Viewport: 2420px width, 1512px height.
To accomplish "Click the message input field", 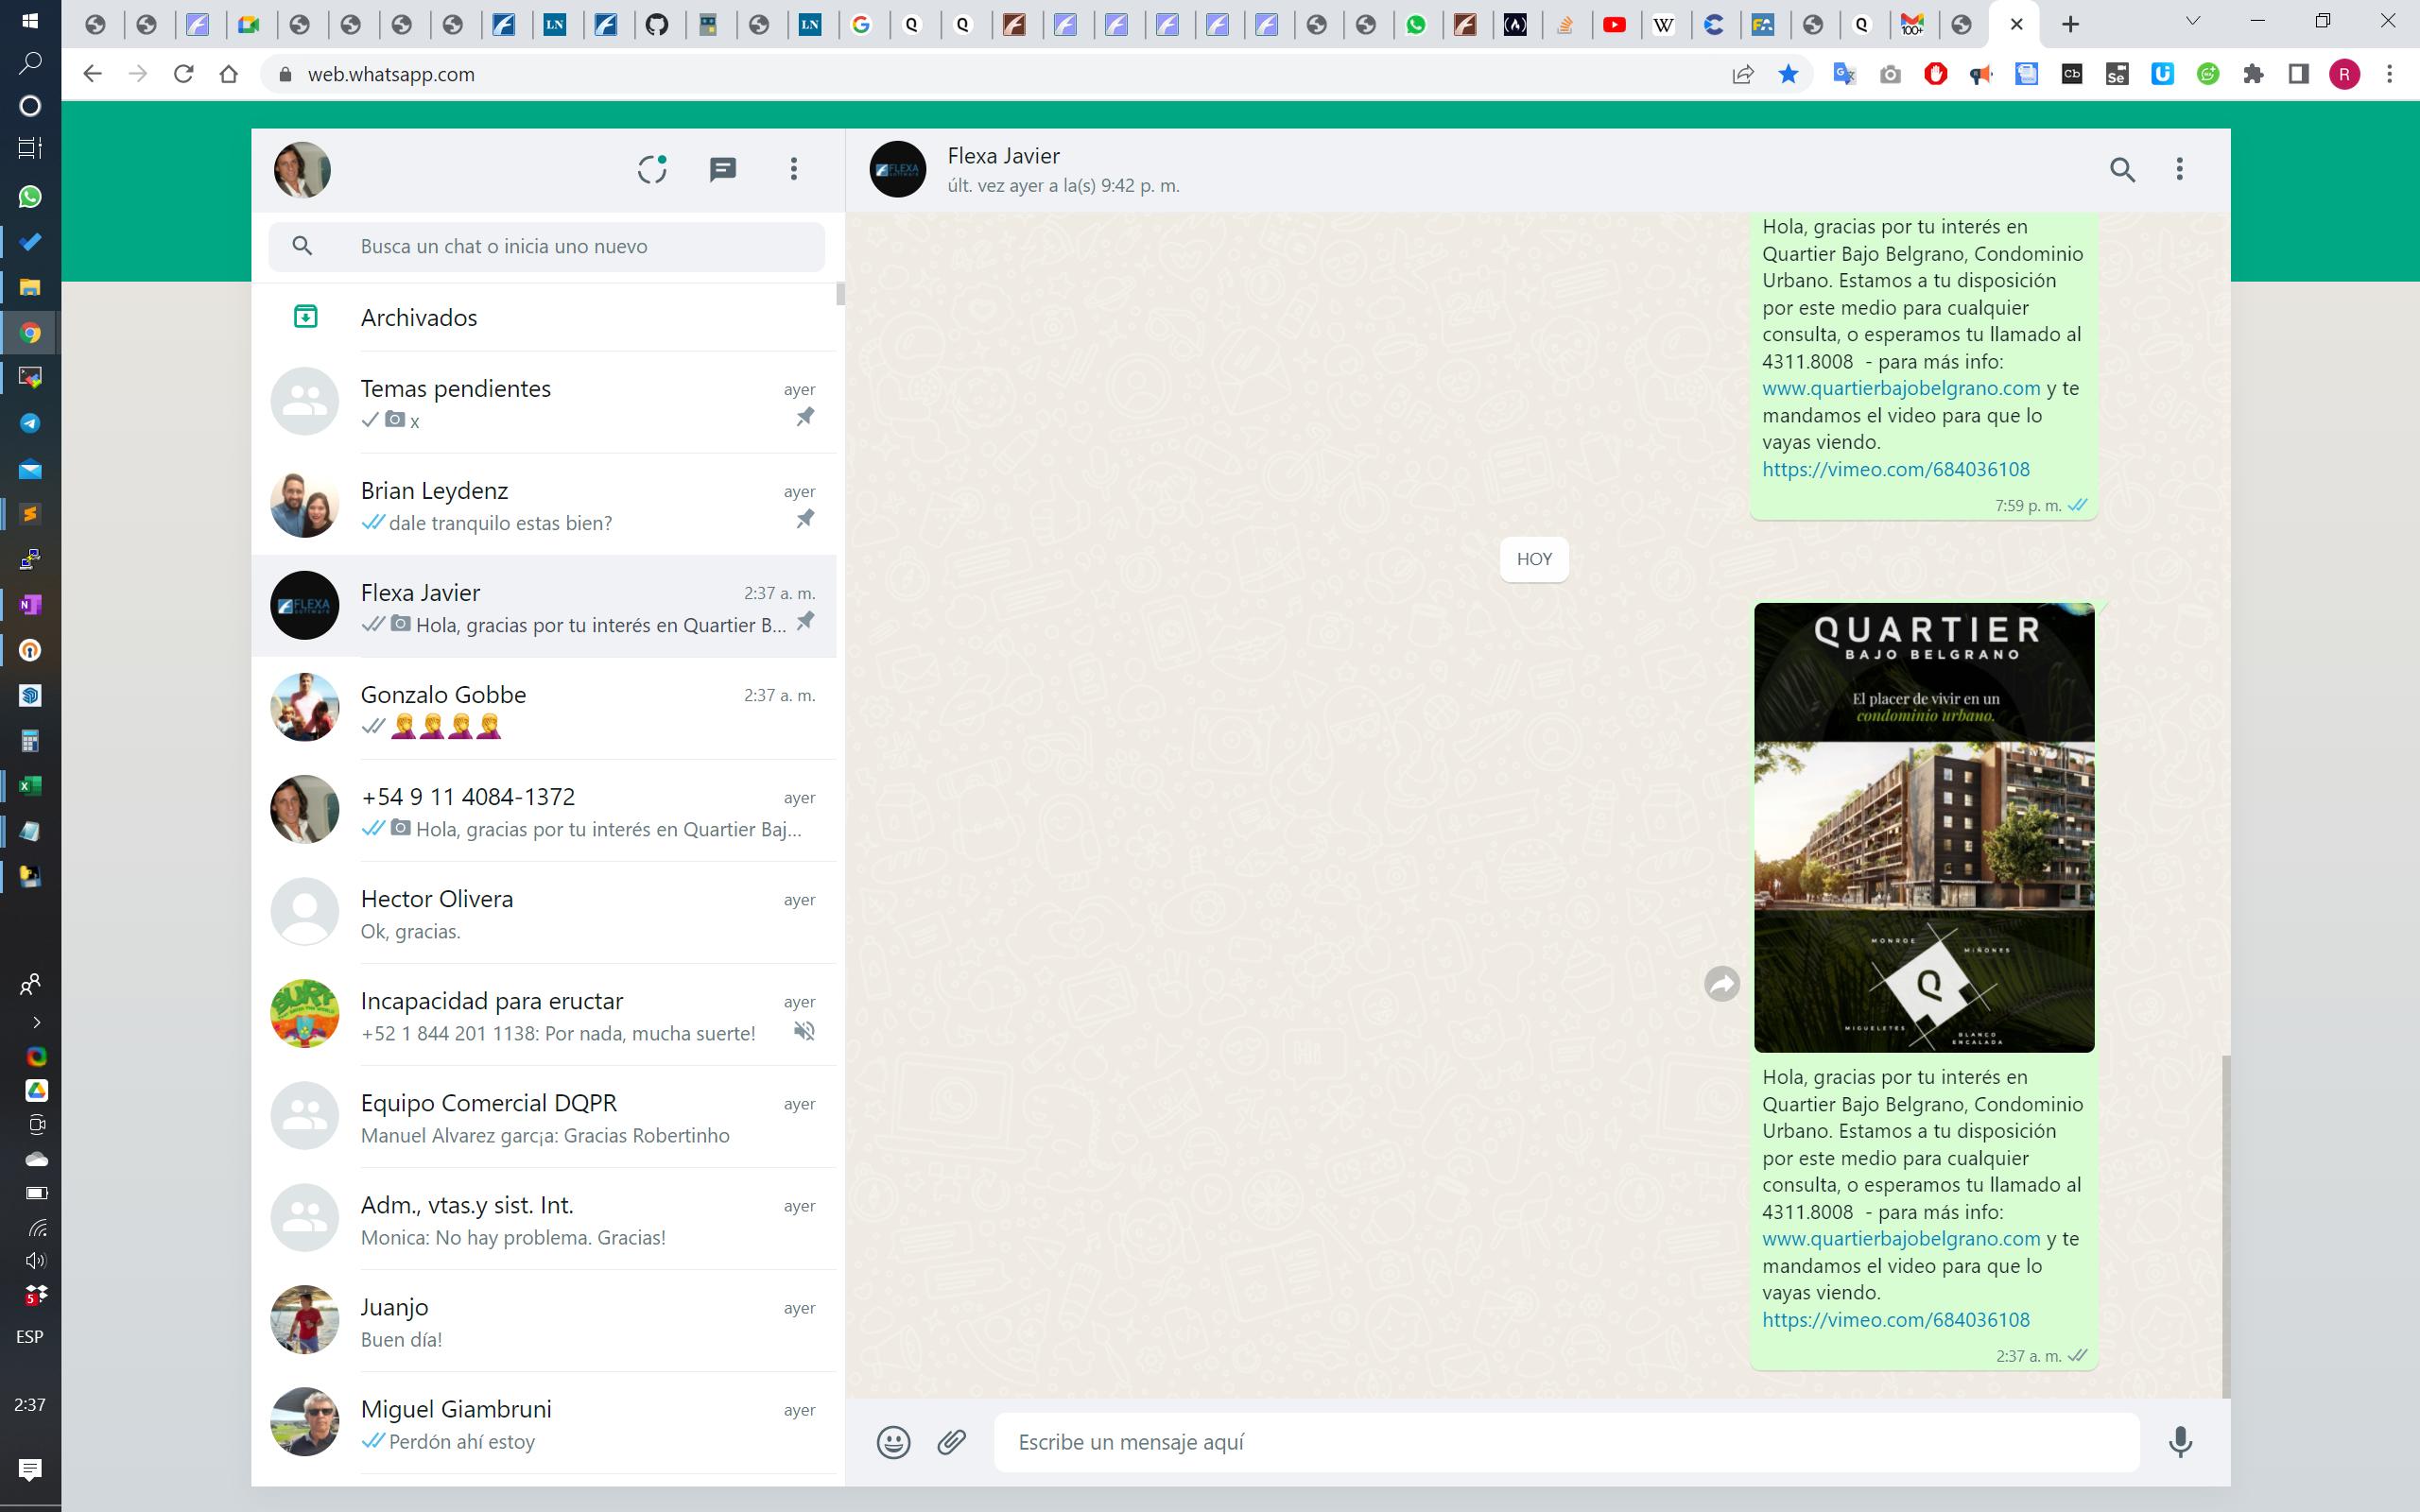I will (x=1566, y=1442).
